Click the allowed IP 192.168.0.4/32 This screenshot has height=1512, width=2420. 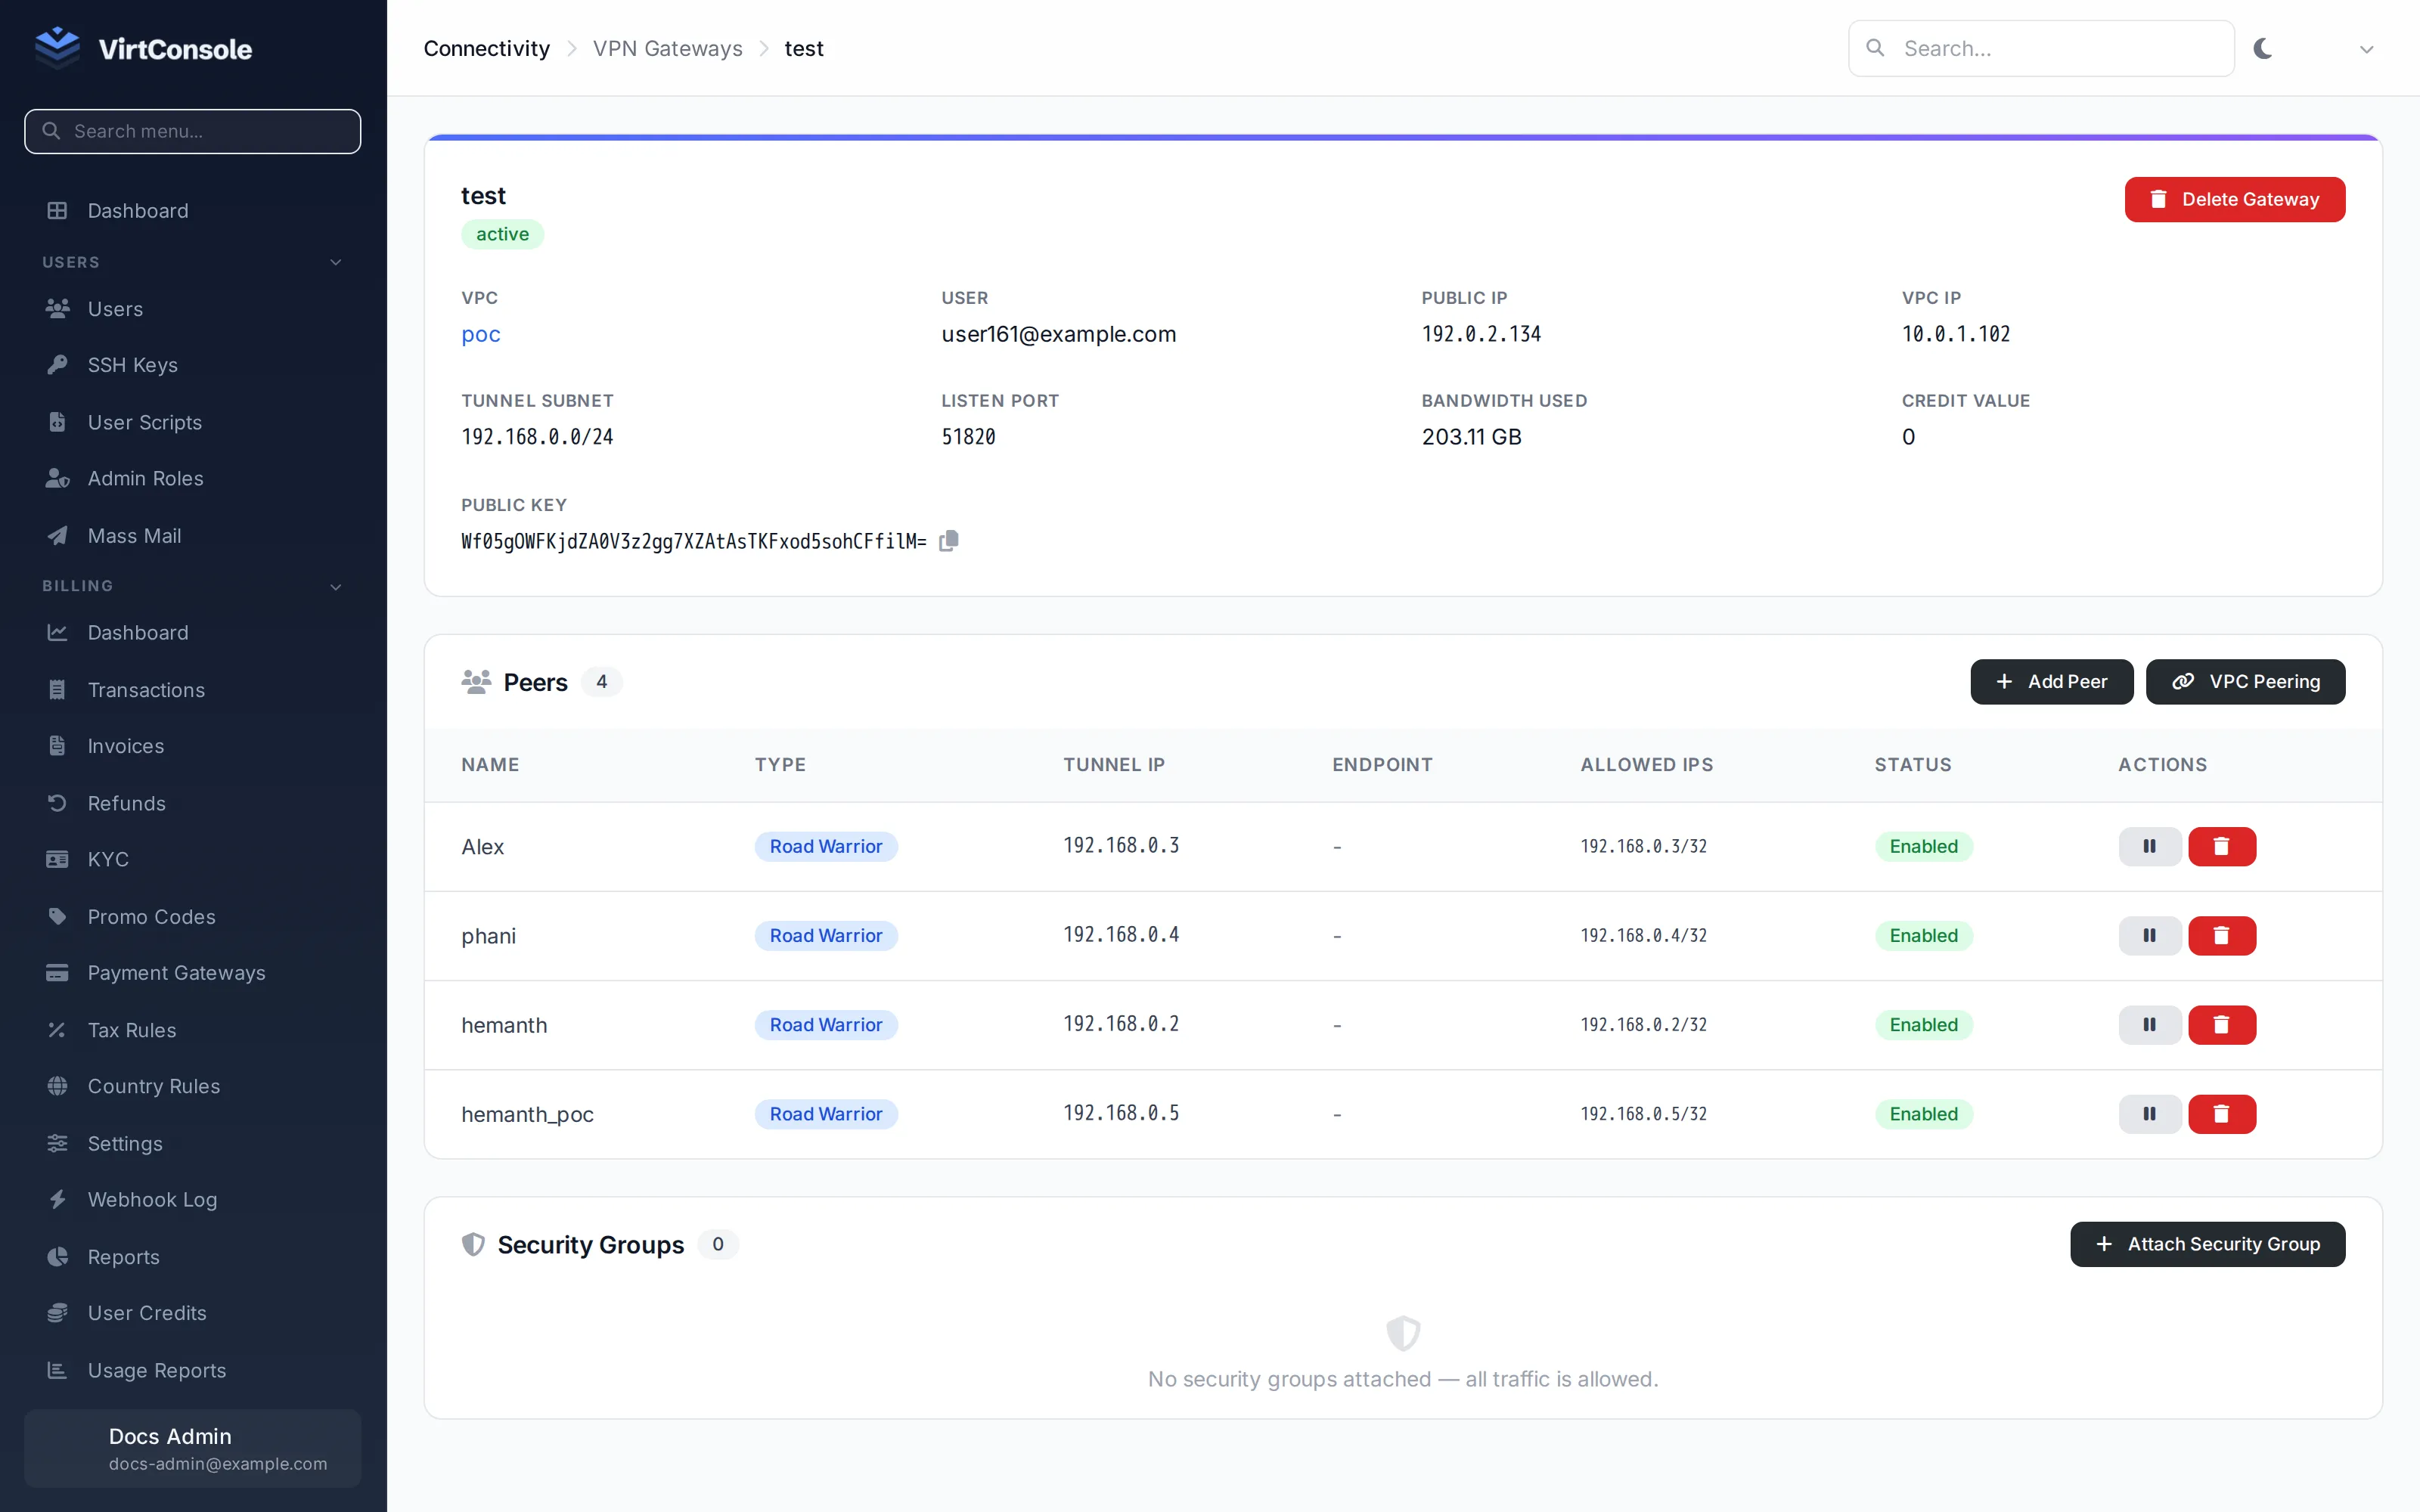point(1643,935)
